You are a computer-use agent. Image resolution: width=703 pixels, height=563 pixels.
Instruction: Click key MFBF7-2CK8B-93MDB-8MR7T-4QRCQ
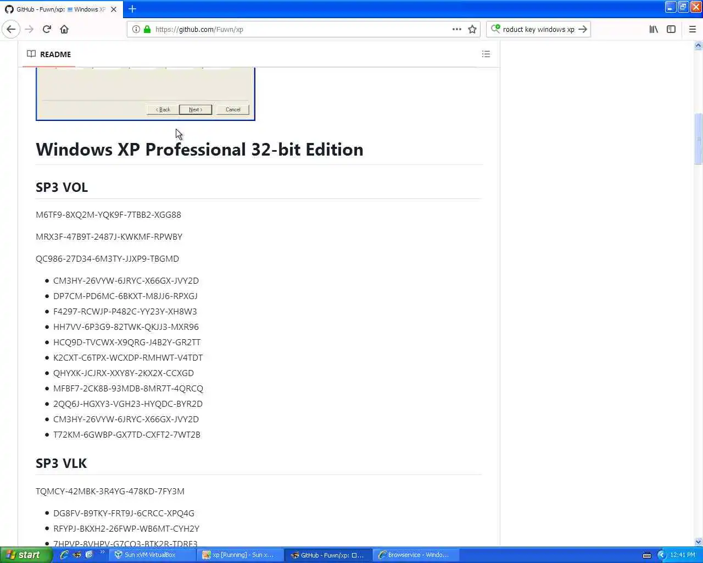coord(128,388)
